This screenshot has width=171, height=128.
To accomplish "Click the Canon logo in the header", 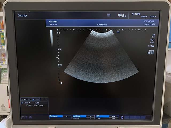I will pos(53,22).
